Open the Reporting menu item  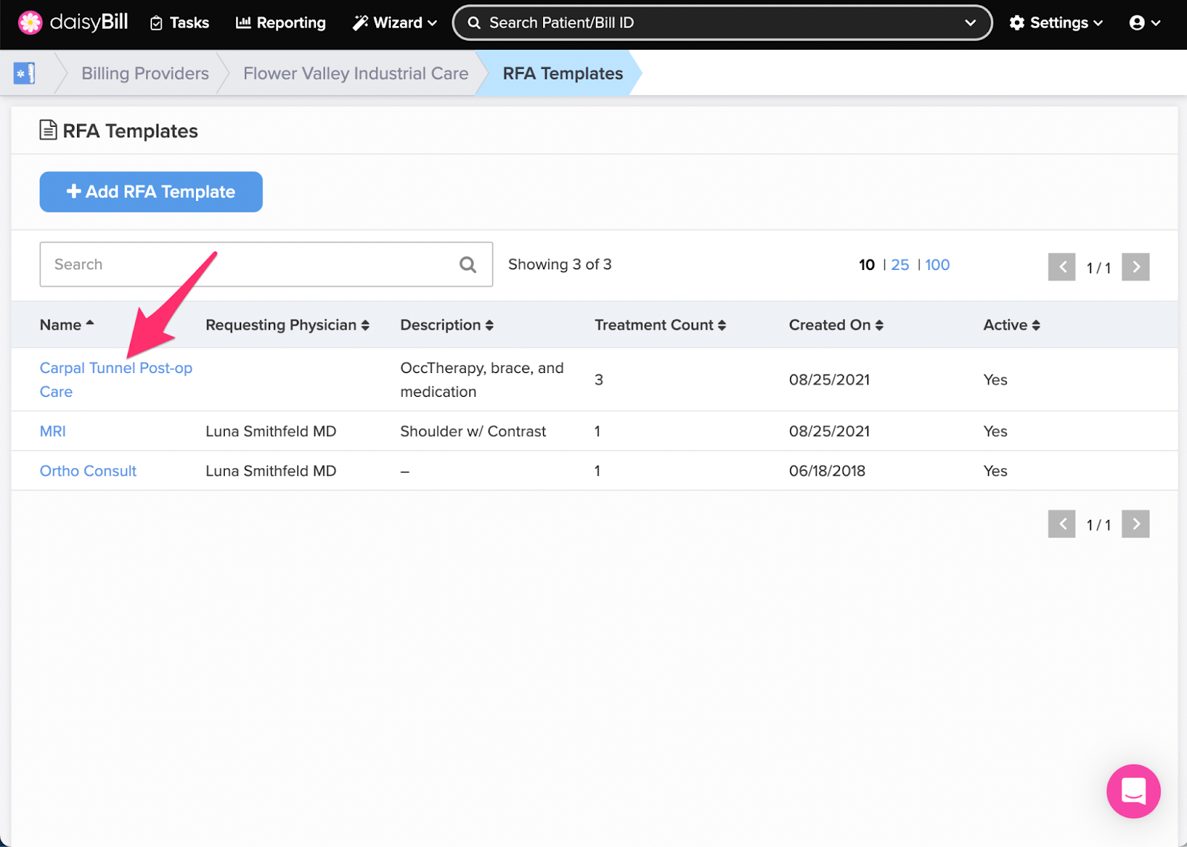pos(280,23)
